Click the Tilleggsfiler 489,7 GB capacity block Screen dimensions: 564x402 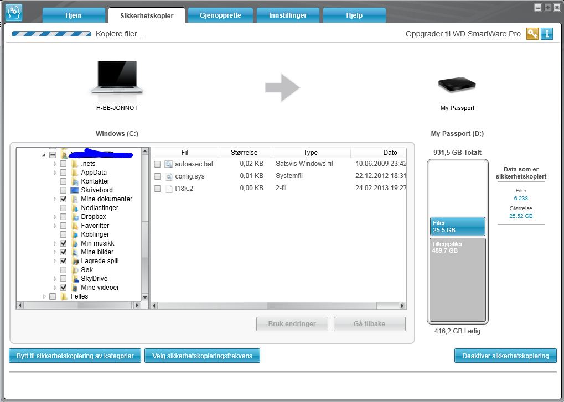tap(458, 279)
